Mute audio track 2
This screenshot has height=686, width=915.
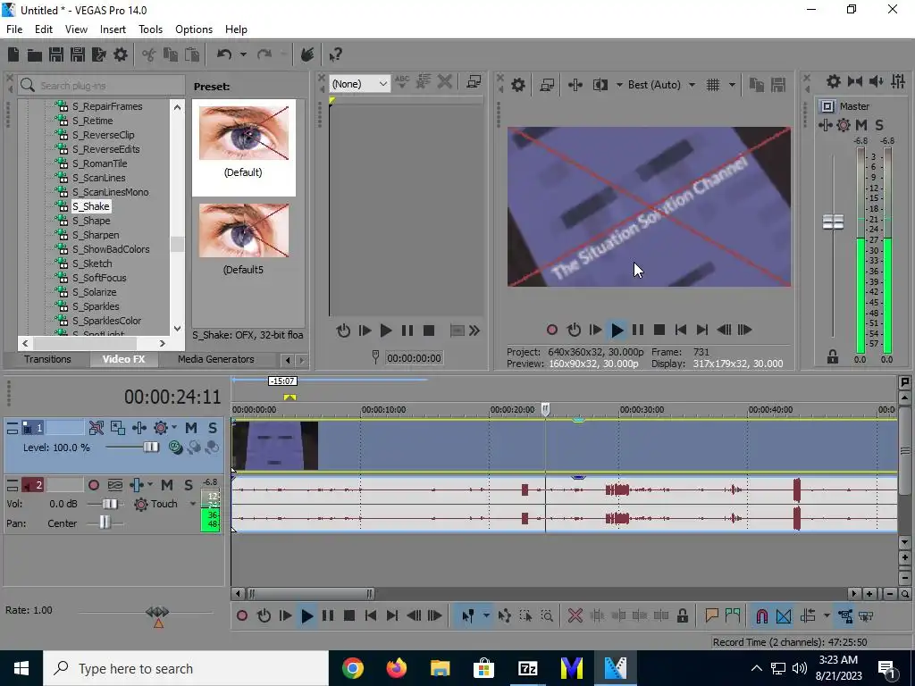pos(167,485)
